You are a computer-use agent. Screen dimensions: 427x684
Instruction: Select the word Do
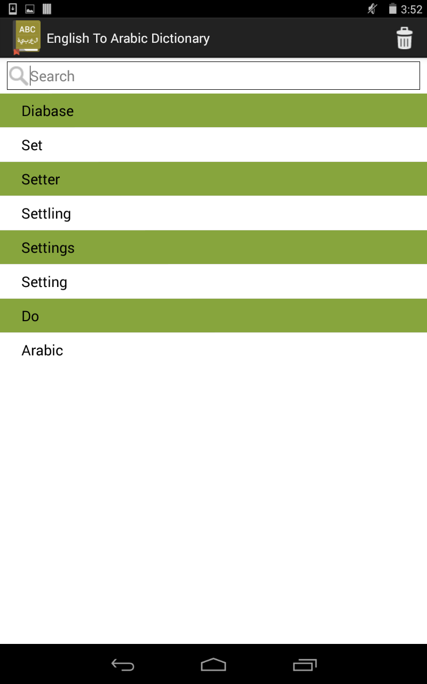pyautogui.click(x=213, y=316)
